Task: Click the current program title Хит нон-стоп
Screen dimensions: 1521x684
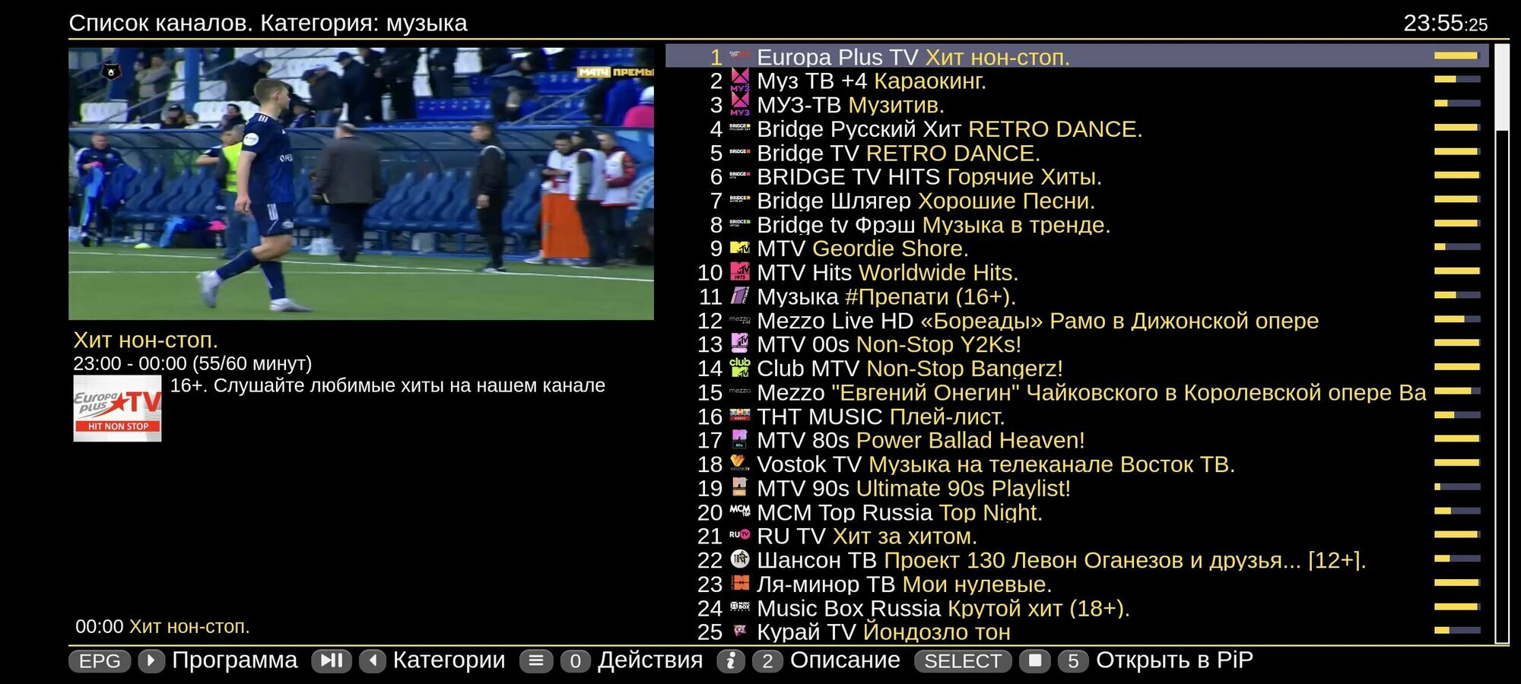Action: click(x=145, y=340)
